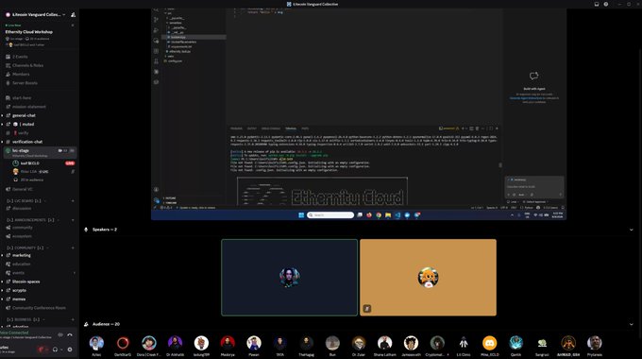Screen dimensions: 642x359
Task: Click audience member DarkStarG avatar
Action: coord(123,343)
